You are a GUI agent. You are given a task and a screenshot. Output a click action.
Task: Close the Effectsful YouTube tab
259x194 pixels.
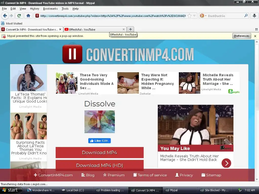(x=123, y=29)
